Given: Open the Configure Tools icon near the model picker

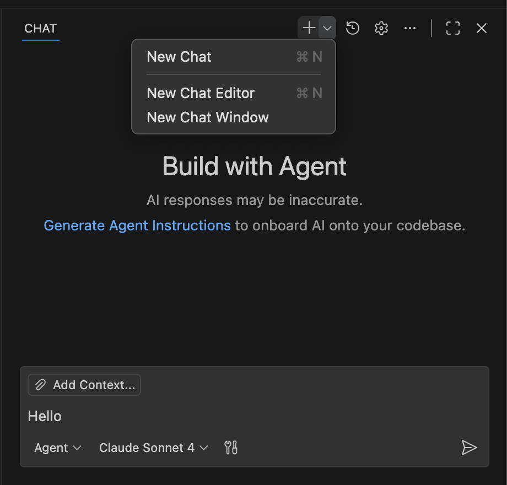Looking at the screenshot, I should pos(231,448).
